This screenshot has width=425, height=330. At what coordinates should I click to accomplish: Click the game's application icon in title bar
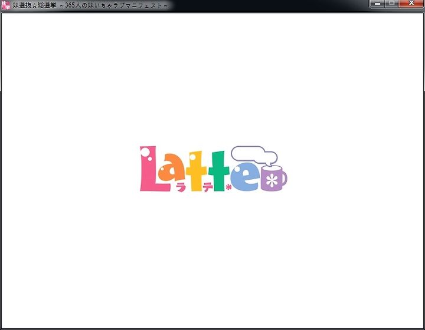coord(6,5)
